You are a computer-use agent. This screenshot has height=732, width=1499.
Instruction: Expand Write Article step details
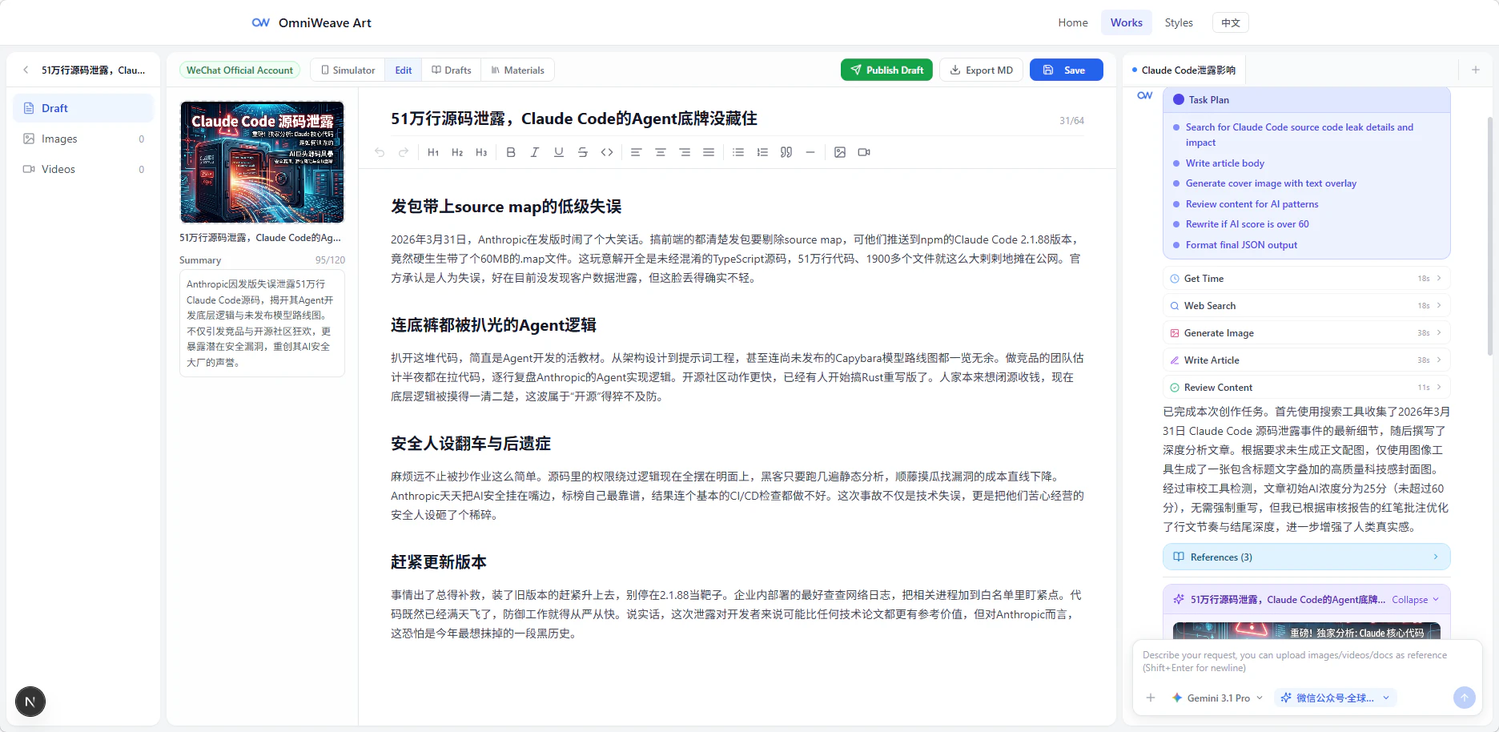point(1306,360)
